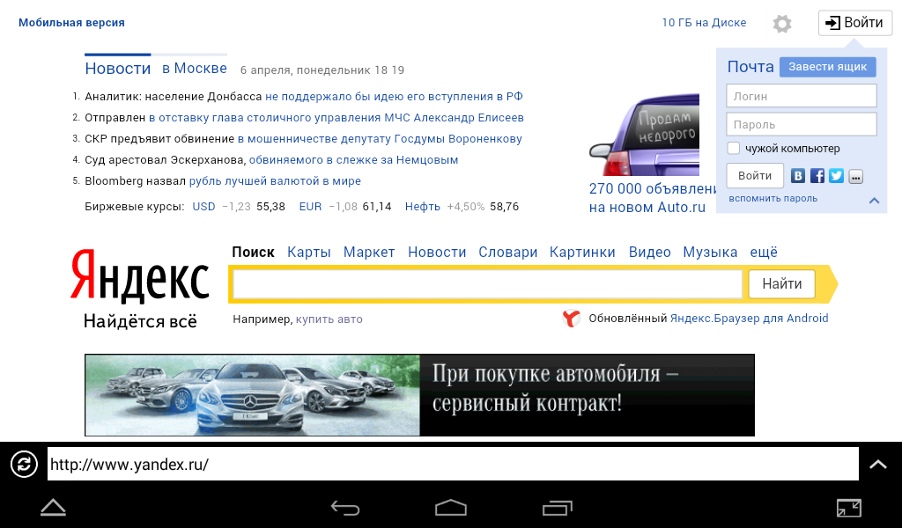This screenshot has height=528, width=902.
Task: Select the Видео tab
Action: point(649,253)
